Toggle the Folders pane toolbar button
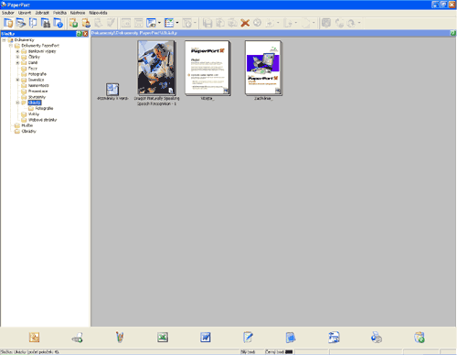Image resolution: width=457 pixels, height=355 pixels. tap(8, 23)
